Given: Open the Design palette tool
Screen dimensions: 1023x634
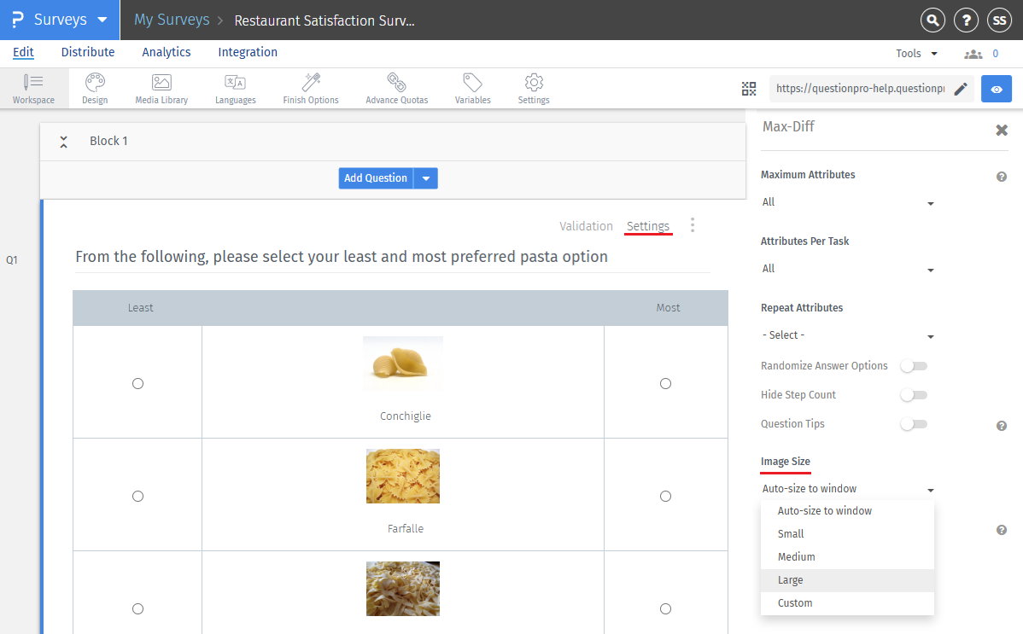Looking at the screenshot, I should pos(95,88).
